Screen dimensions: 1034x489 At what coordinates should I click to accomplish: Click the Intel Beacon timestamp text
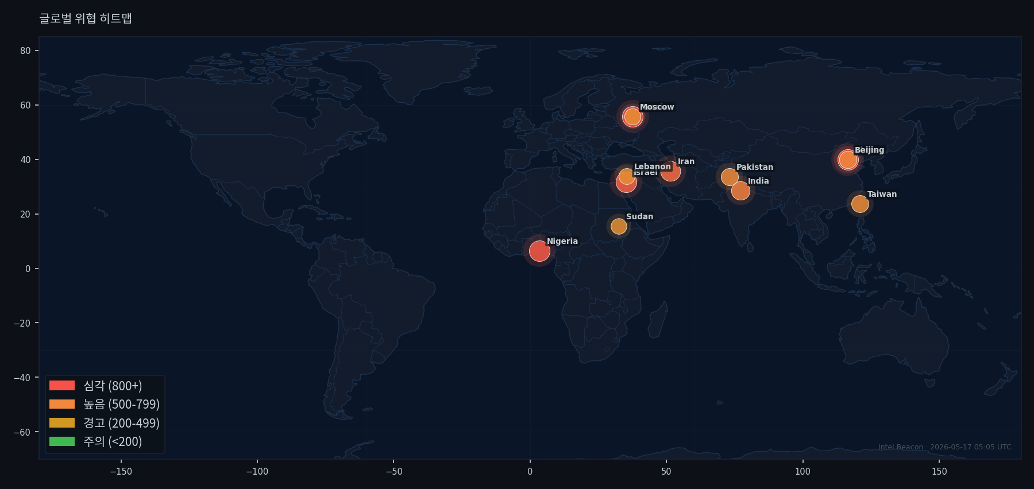coord(945,447)
